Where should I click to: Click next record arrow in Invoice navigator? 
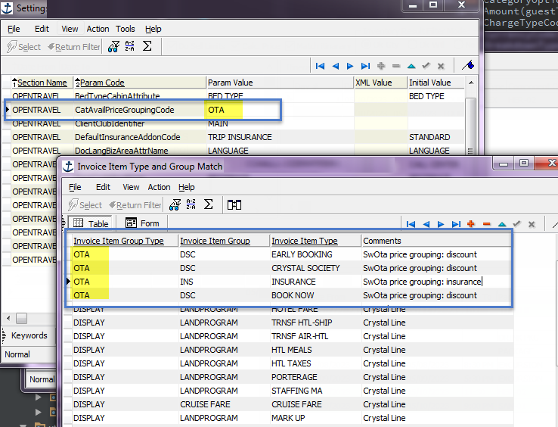coord(441,224)
